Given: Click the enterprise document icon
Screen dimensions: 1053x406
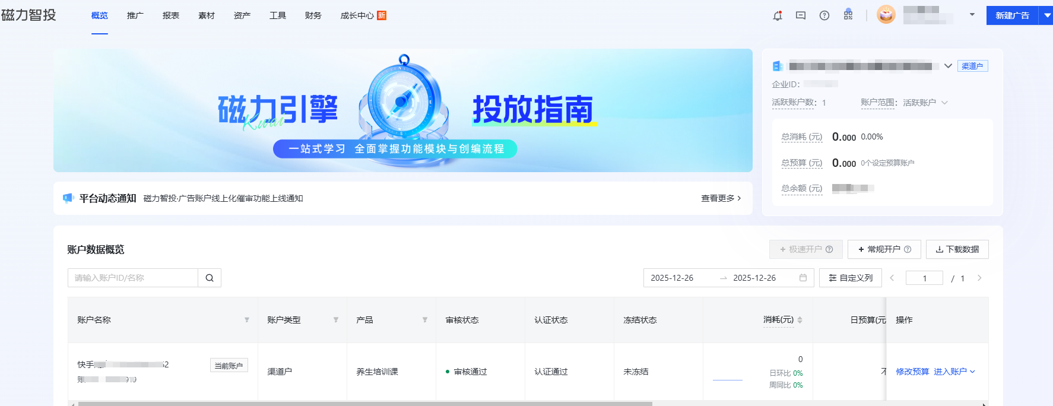Looking at the screenshot, I should tap(778, 66).
